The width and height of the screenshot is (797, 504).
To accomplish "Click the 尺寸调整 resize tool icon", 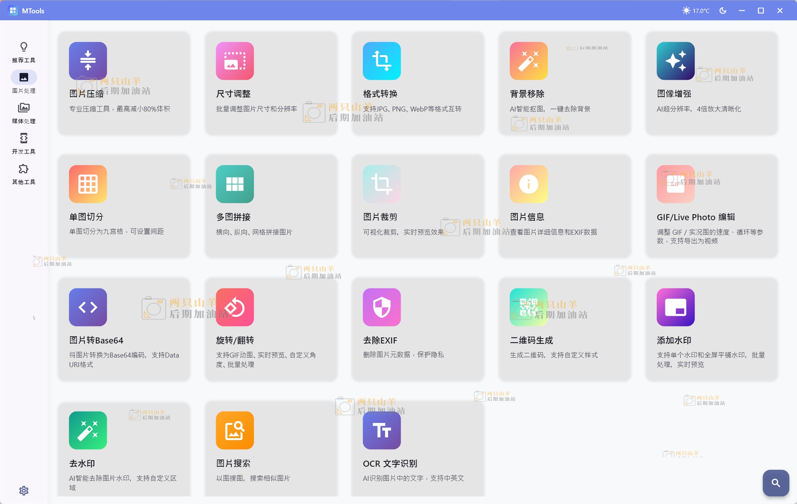I will coord(235,61).
